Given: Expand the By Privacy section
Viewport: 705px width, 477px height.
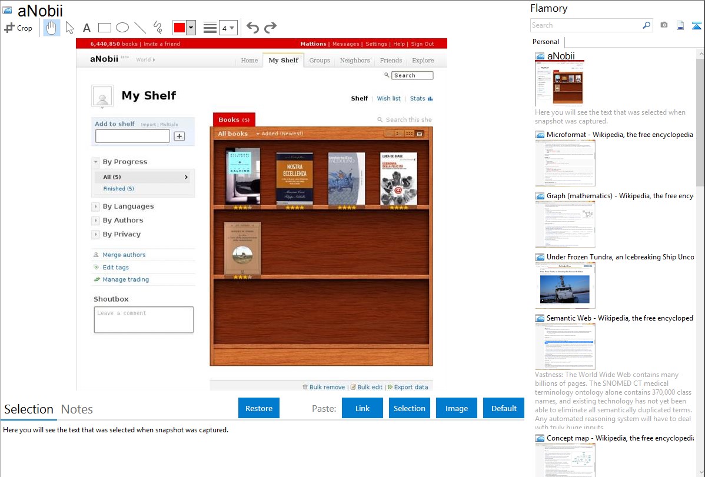Looking at the screenshot, I should click(x=95, y=234).
